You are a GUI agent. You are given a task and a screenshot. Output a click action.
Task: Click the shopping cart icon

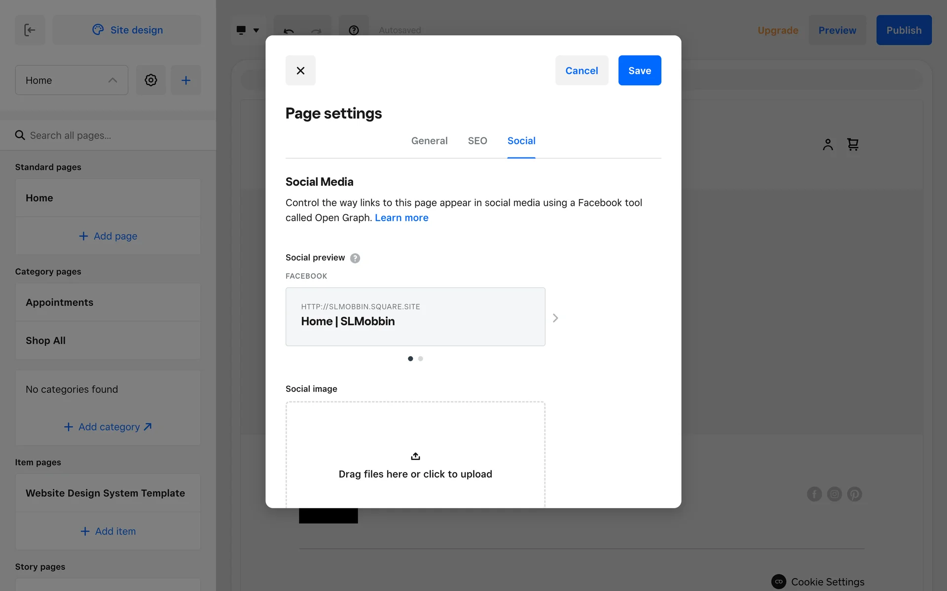click(853, 144)
